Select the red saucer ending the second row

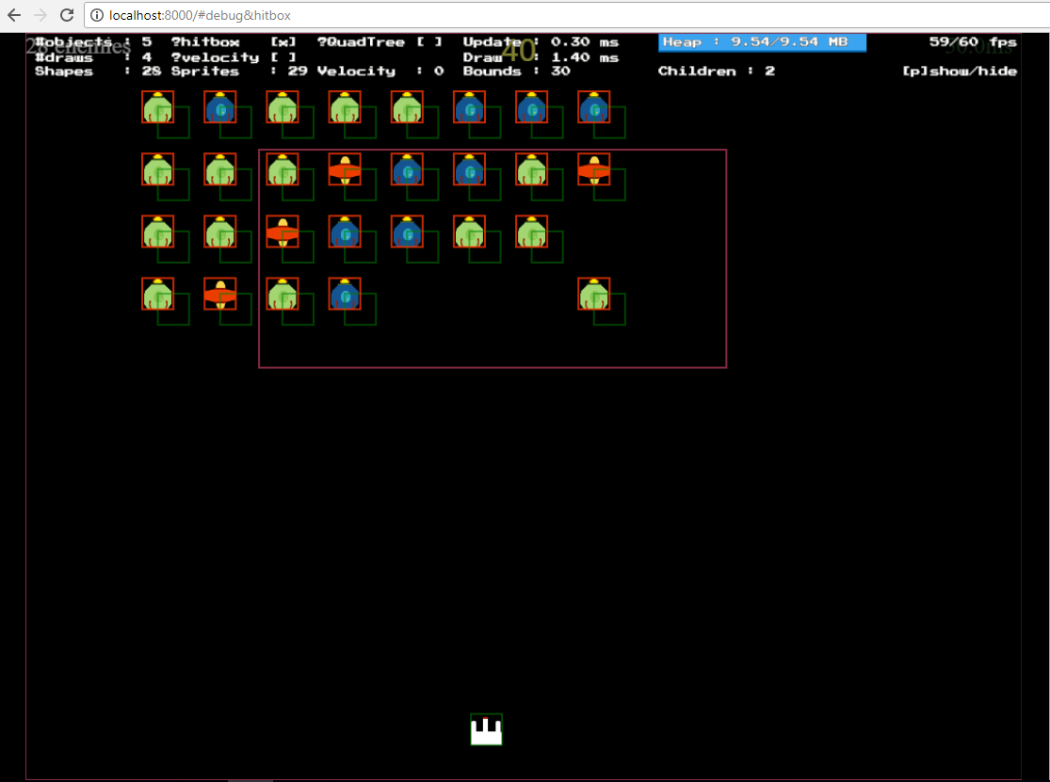tap(594, 169)
